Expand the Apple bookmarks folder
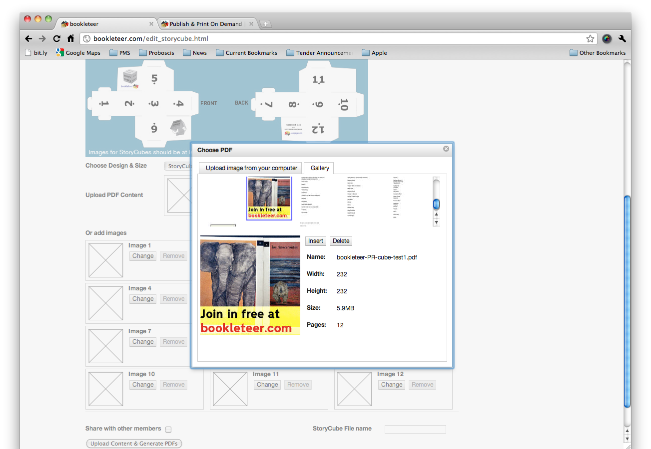The width and height of the screenshot is (651, 449). click(375, 52)
